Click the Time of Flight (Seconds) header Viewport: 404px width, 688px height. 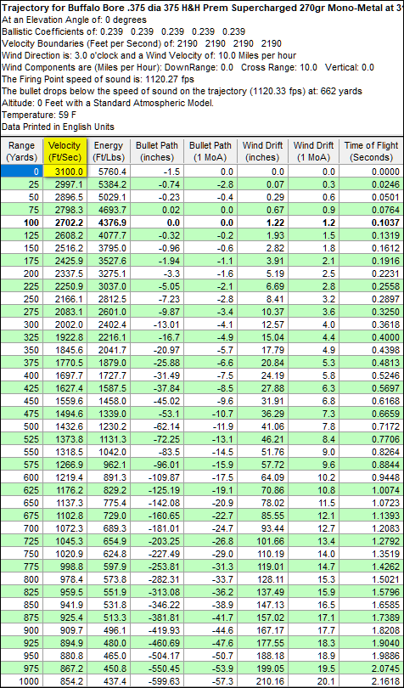371,150
